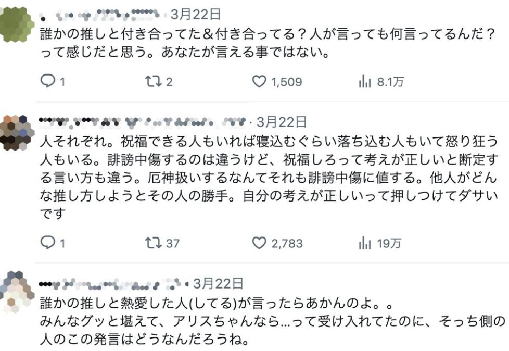Open the second tweet author's blurred username
The height and width of the screenshot is (351, 509).
(x=142, y=122)
